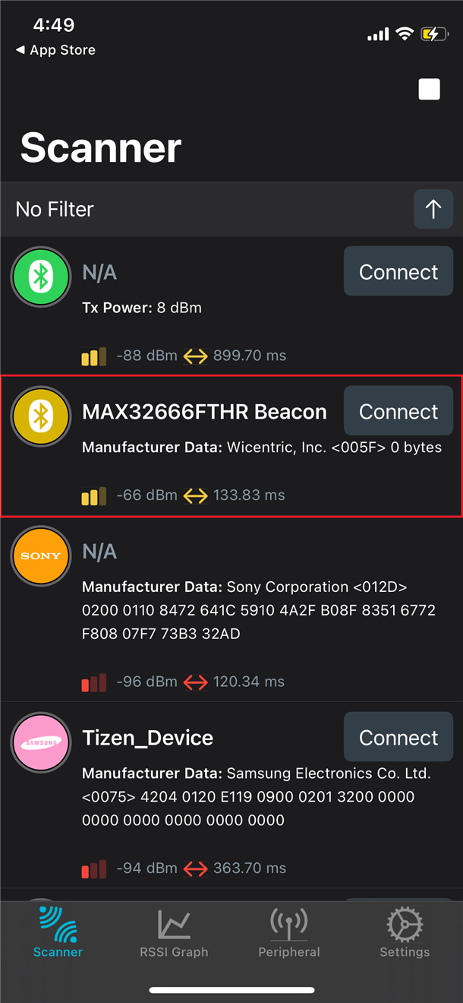Screen dimensions: 463x1003
Task: Tap the Settings gear icon
Action: coord(405,925)
